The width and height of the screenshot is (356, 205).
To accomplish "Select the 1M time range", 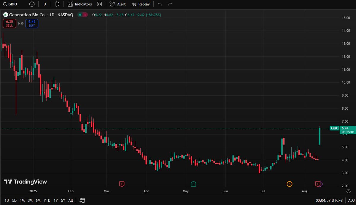I will tap(22, 200).
